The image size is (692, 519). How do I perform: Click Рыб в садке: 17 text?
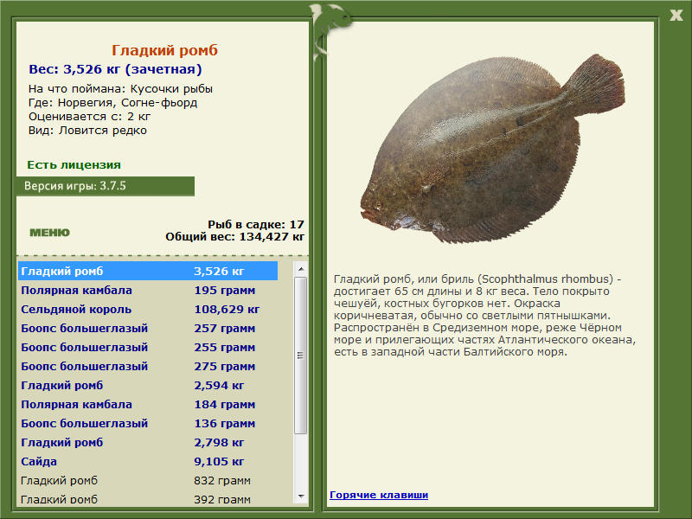point(256,225)
